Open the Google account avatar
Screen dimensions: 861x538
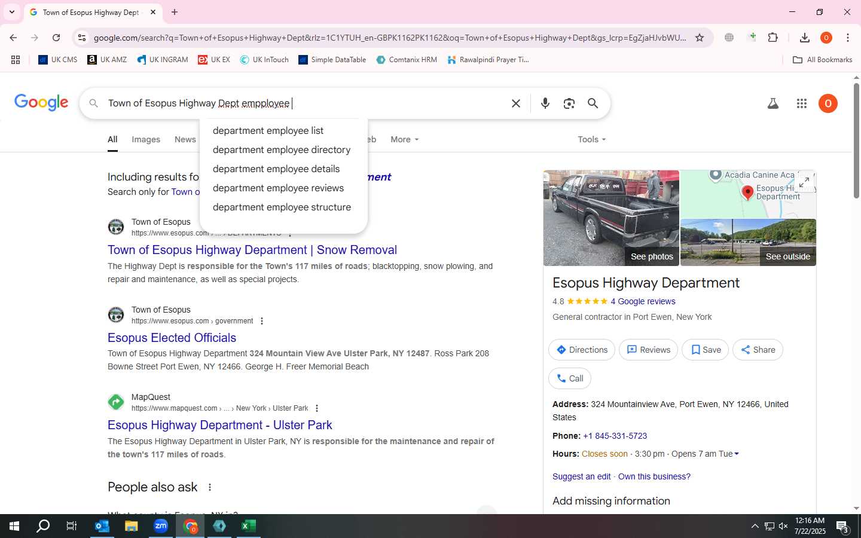pos(828,103)
